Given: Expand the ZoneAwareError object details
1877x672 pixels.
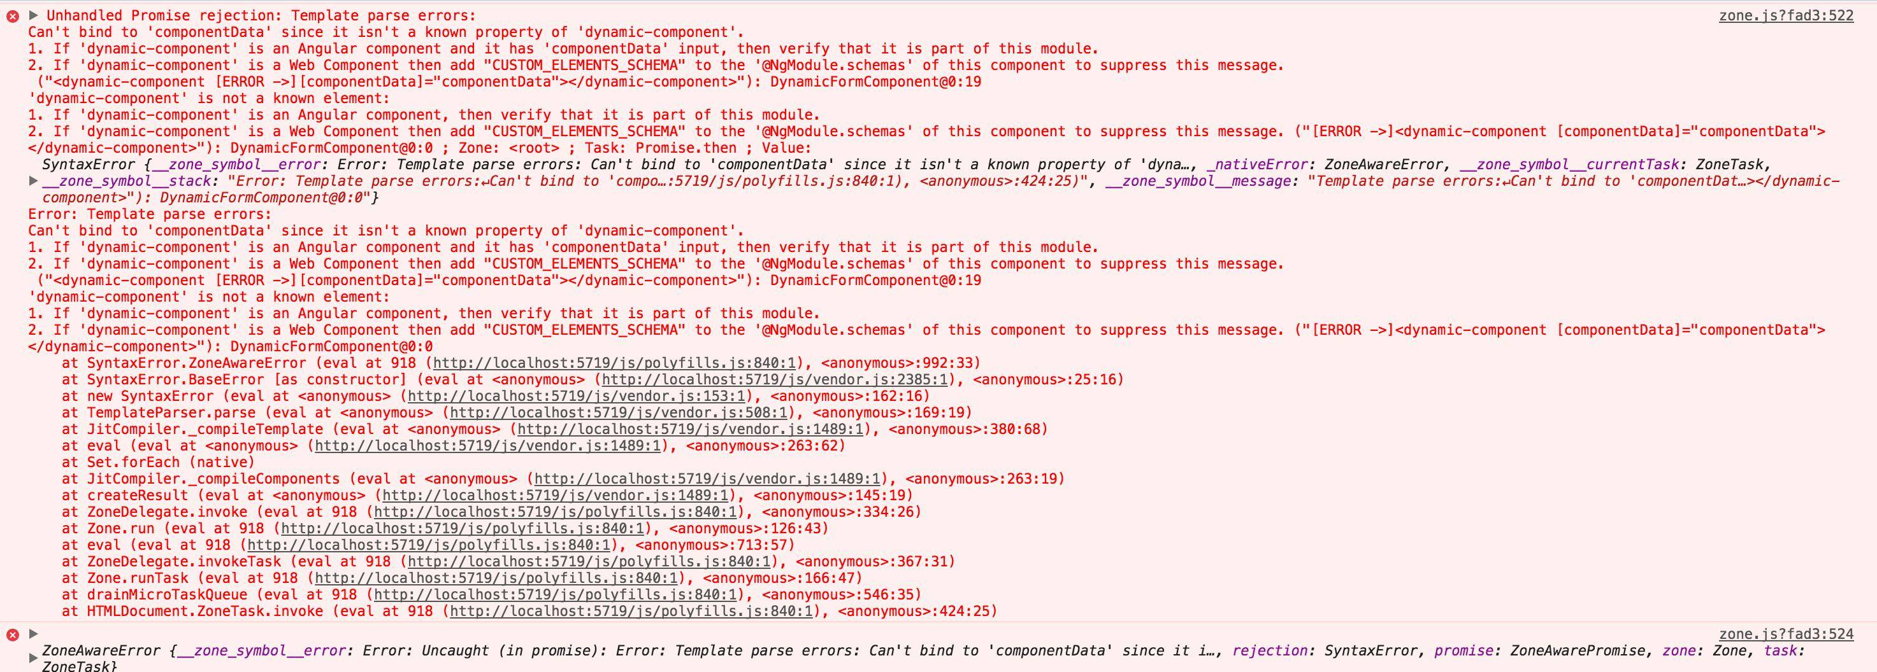Looking at the screenshot, I should [34, 658].
